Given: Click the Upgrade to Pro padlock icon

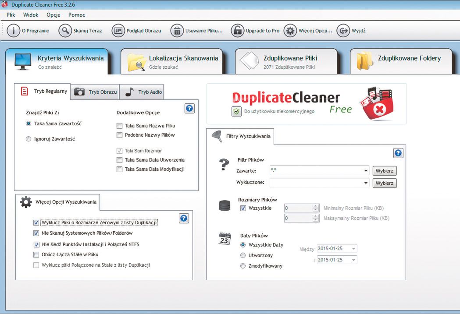Looking at the screenshot, I should (x=237, y=31).
